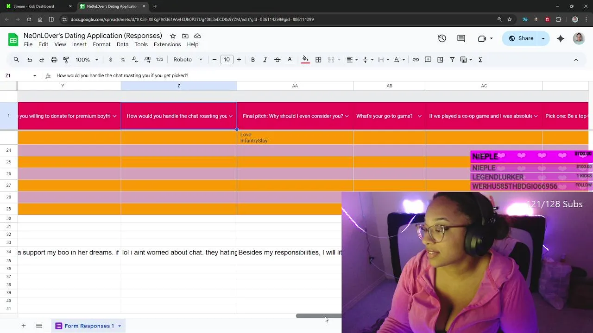Insert a link

(416, 60)
